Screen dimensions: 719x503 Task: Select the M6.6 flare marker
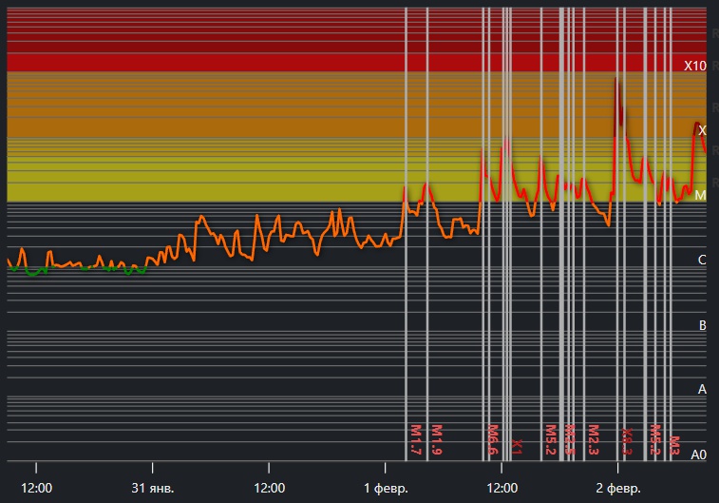[493, 440]
